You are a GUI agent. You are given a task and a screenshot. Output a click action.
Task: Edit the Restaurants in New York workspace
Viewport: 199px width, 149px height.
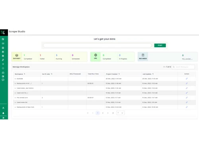pyautogui.click(x=187, y=107)
